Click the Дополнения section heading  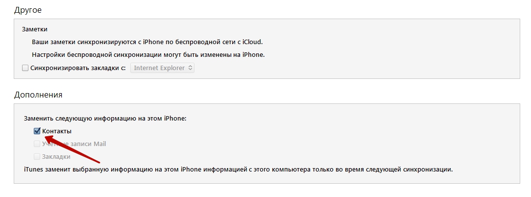(x=38, y=95)
